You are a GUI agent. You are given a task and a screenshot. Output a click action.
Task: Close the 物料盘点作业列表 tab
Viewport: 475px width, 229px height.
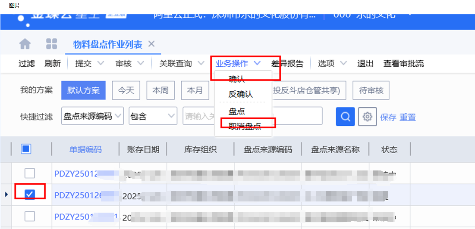click(x=151, y=44)
